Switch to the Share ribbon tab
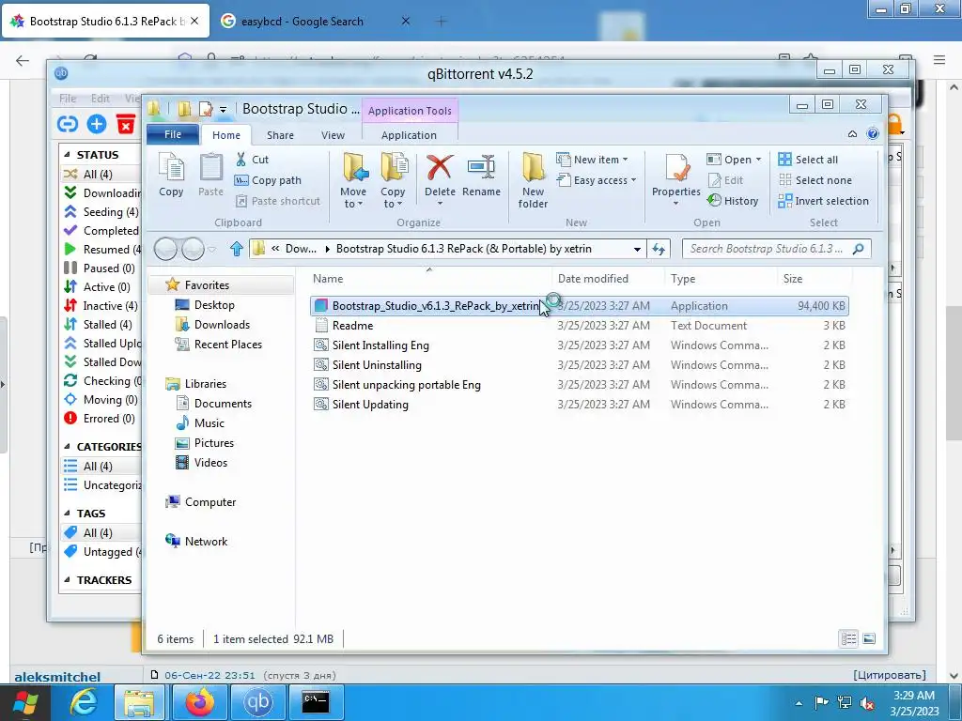This screenshot has height=721, width=962. (x=280, y=135)
